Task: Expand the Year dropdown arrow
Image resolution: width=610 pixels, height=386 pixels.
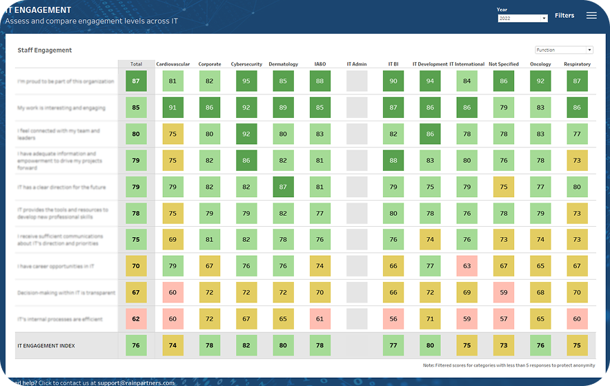Action: [544, 19]
